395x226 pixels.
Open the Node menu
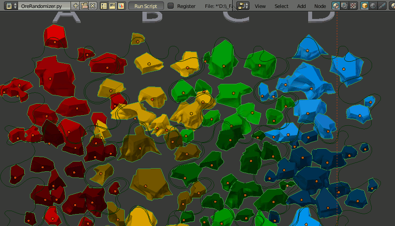[x=320, y=6]
